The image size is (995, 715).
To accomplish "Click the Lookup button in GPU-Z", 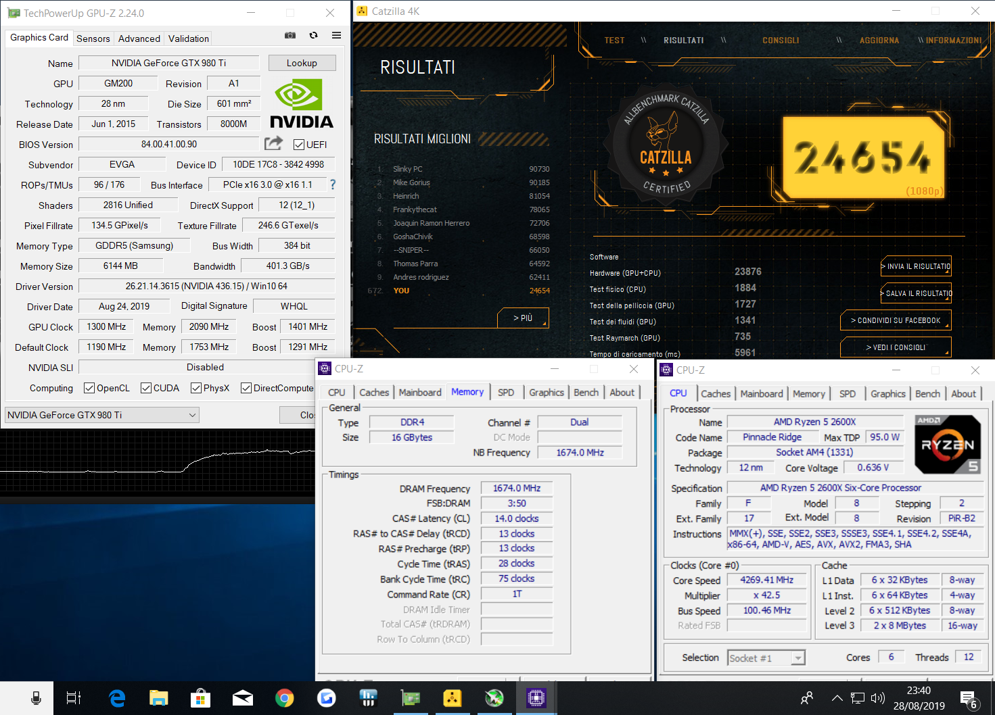I will (302, 63).
